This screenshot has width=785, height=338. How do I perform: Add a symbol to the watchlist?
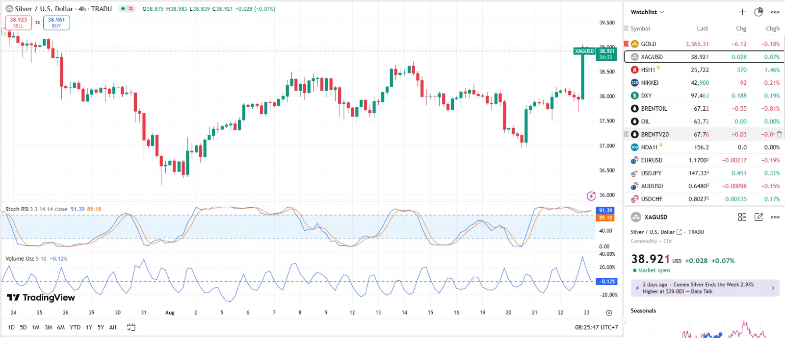[742, 12]
